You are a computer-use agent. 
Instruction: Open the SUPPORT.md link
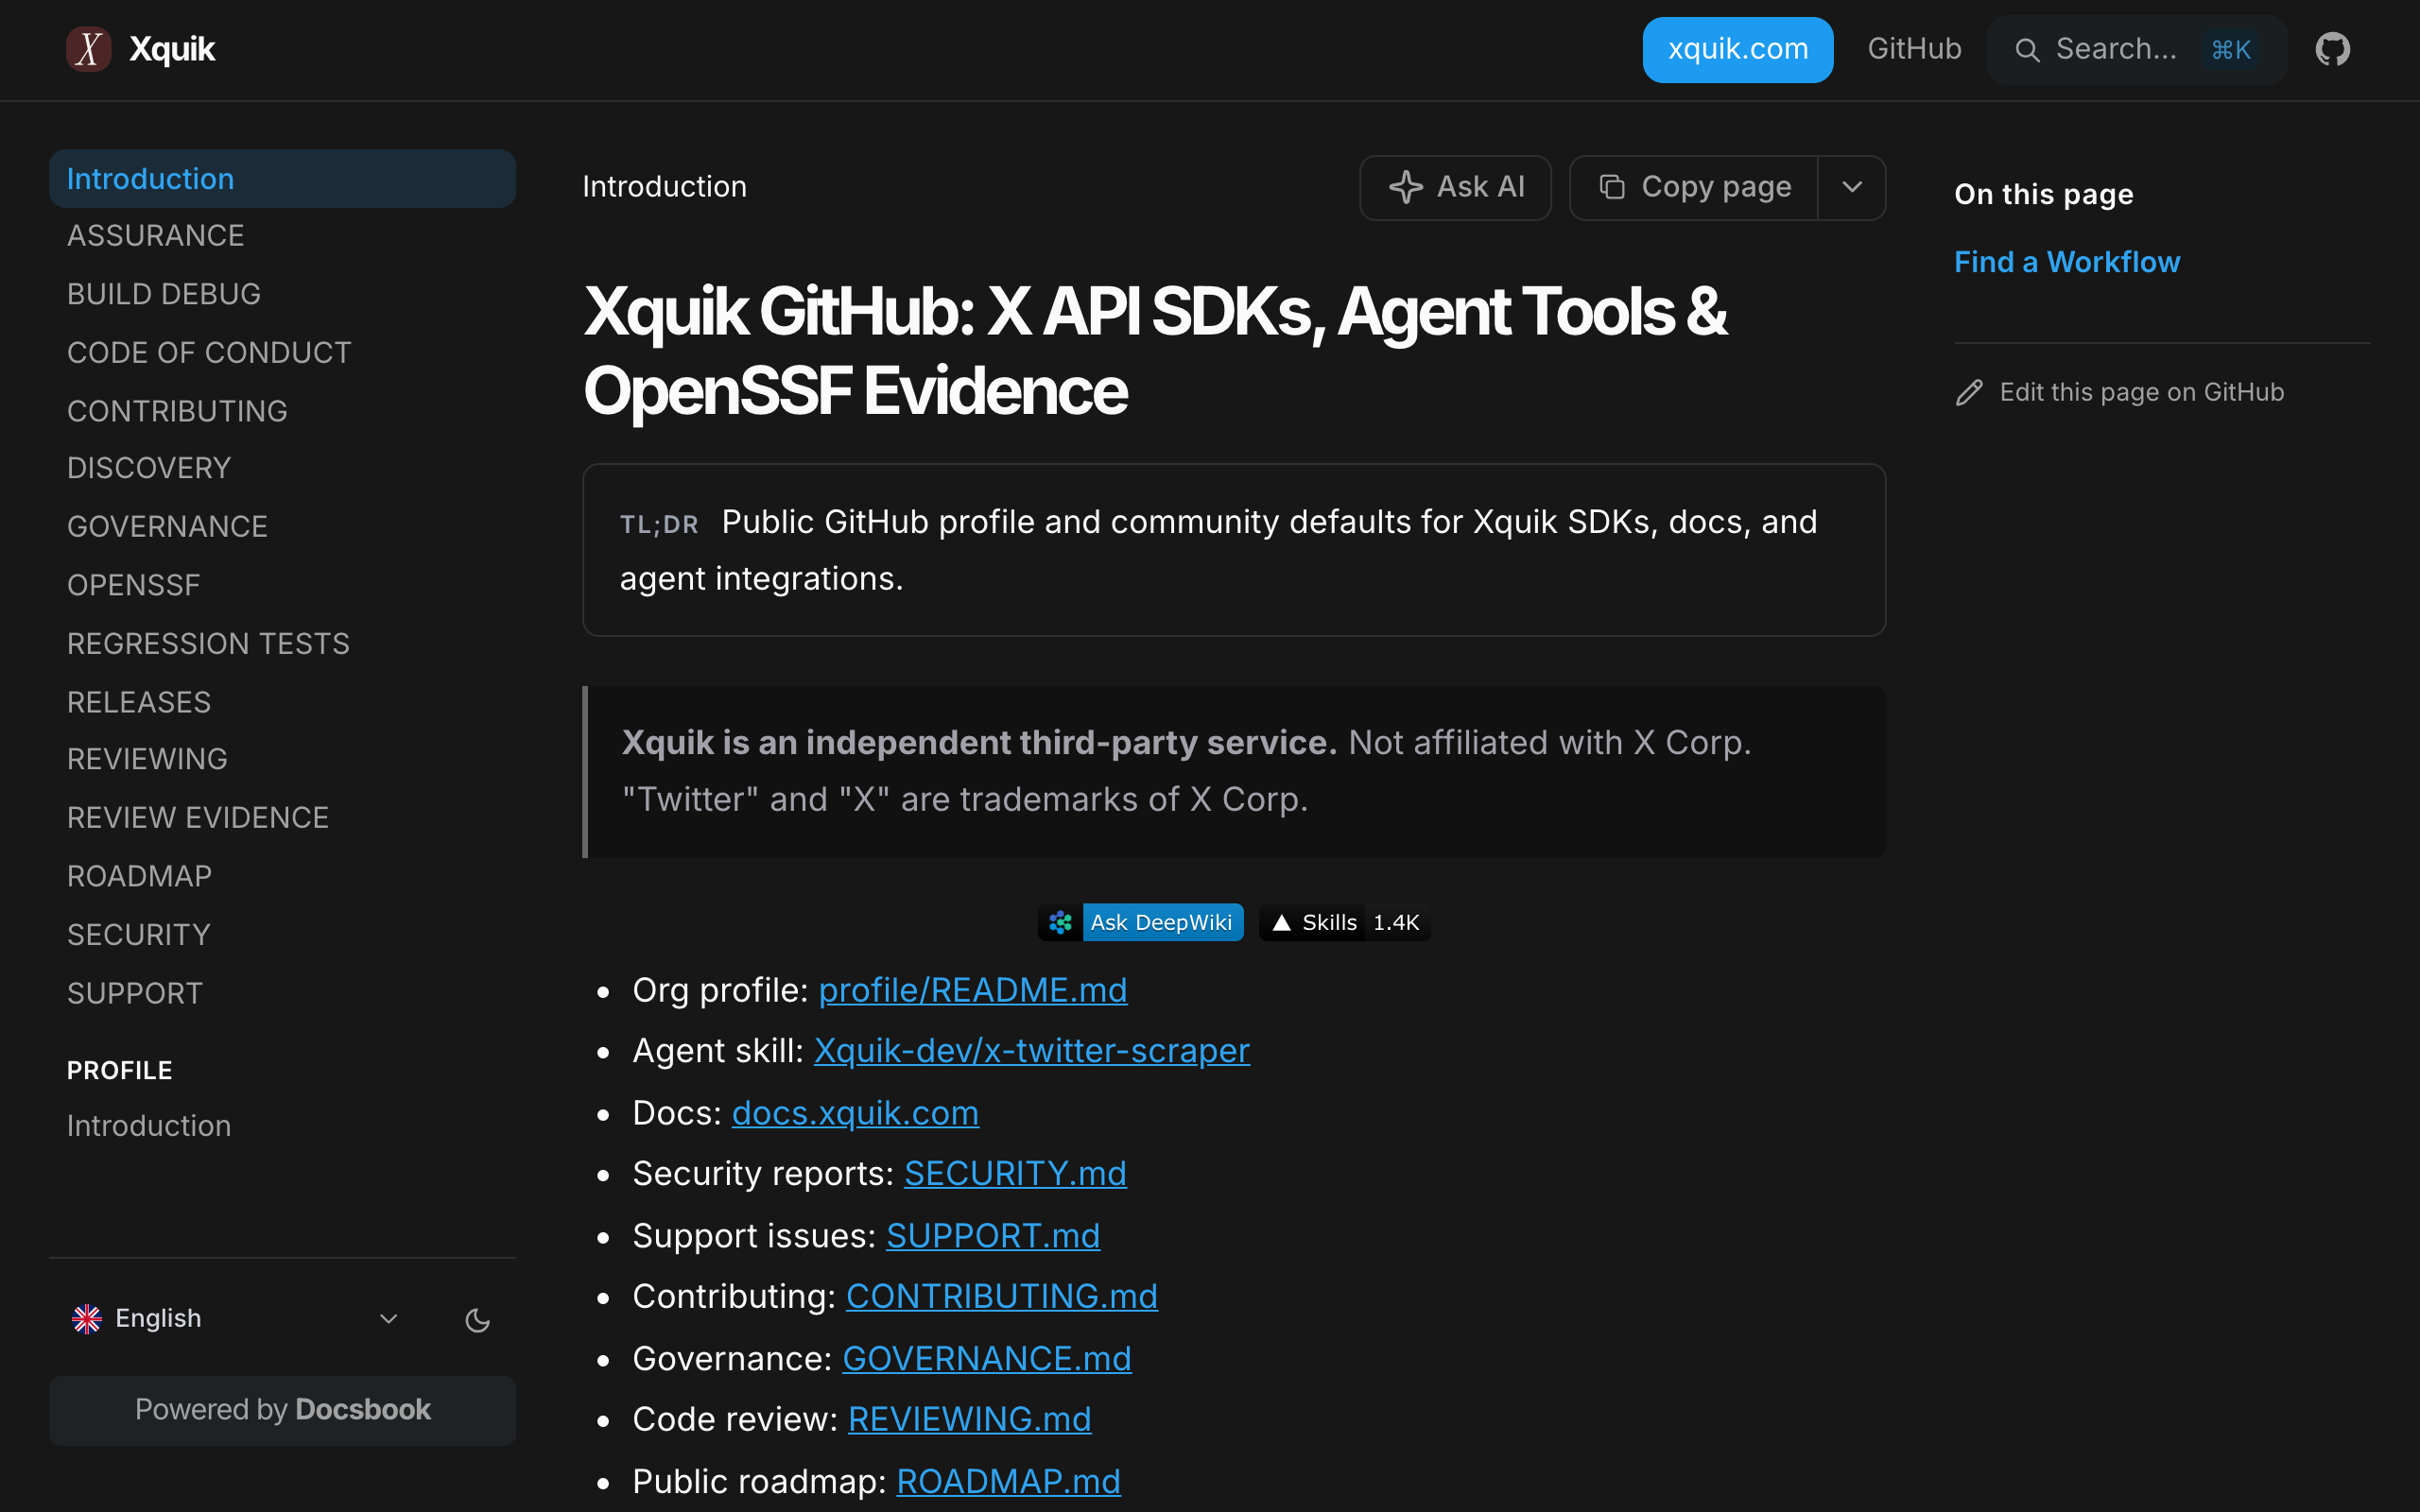pos(993,1236)
